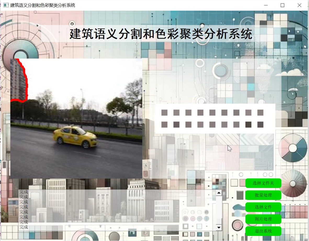Click the large 建筑语义分割和色彩聚类分析系统 heading

pyautogui.click(x=161, y=34)
